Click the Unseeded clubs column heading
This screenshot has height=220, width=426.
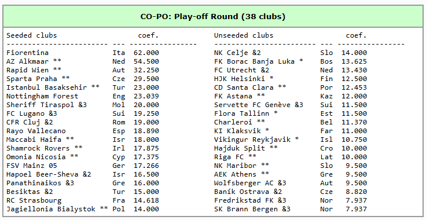(244, 35)
